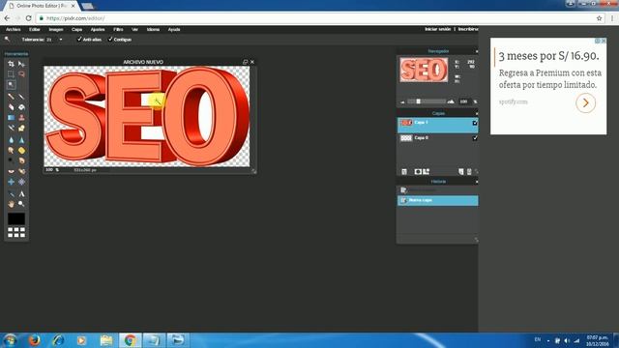Screen dimensions: 619x348
Task: Select the Smudge tool
Action: click(x=11, y=151)
